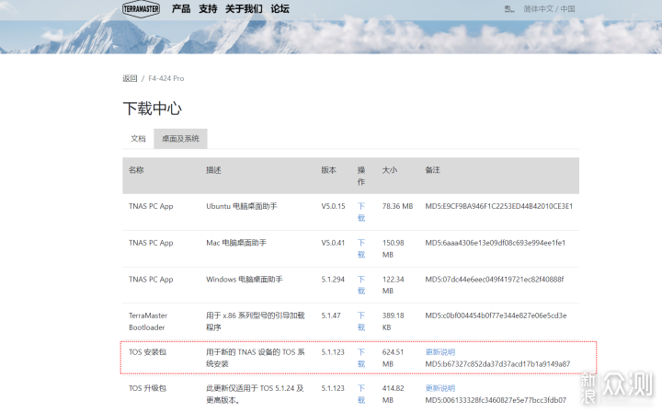
Task: Click the TOS 安装包 MD5 hash
Action: [x=497, y=364]
